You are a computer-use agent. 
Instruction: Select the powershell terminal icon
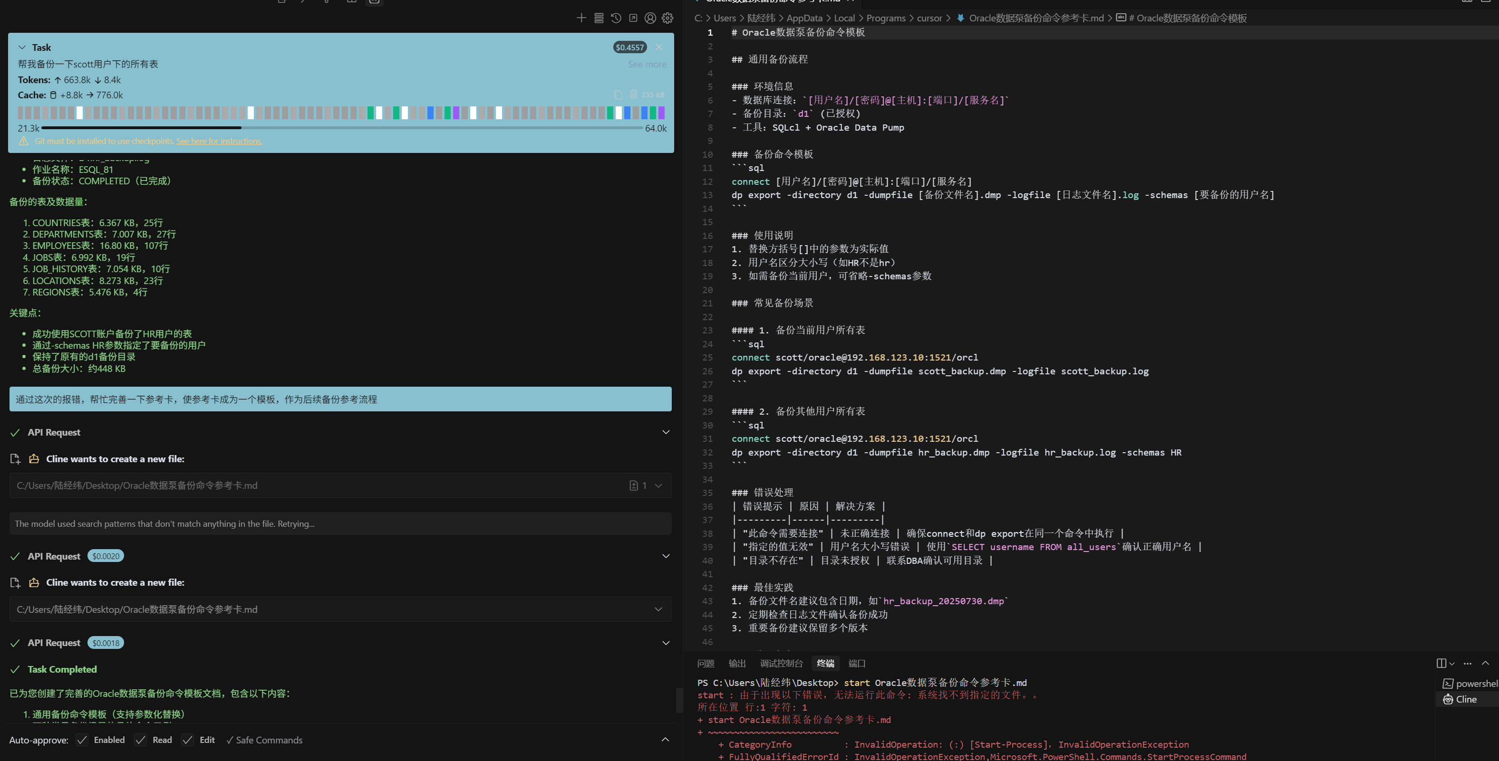click(x=1448, y=684)
